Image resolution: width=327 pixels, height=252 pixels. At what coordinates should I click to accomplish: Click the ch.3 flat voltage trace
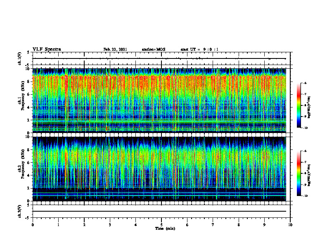pyautogui.click(x=159, y=211)
